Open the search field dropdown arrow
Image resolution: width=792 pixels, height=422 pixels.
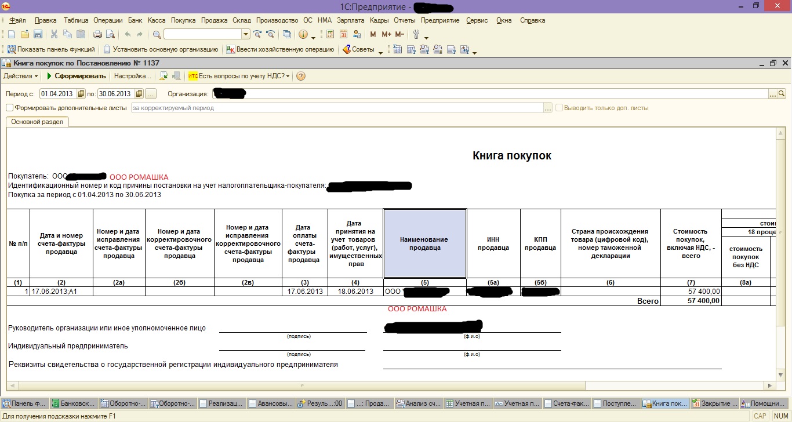(x=246, y=35)
